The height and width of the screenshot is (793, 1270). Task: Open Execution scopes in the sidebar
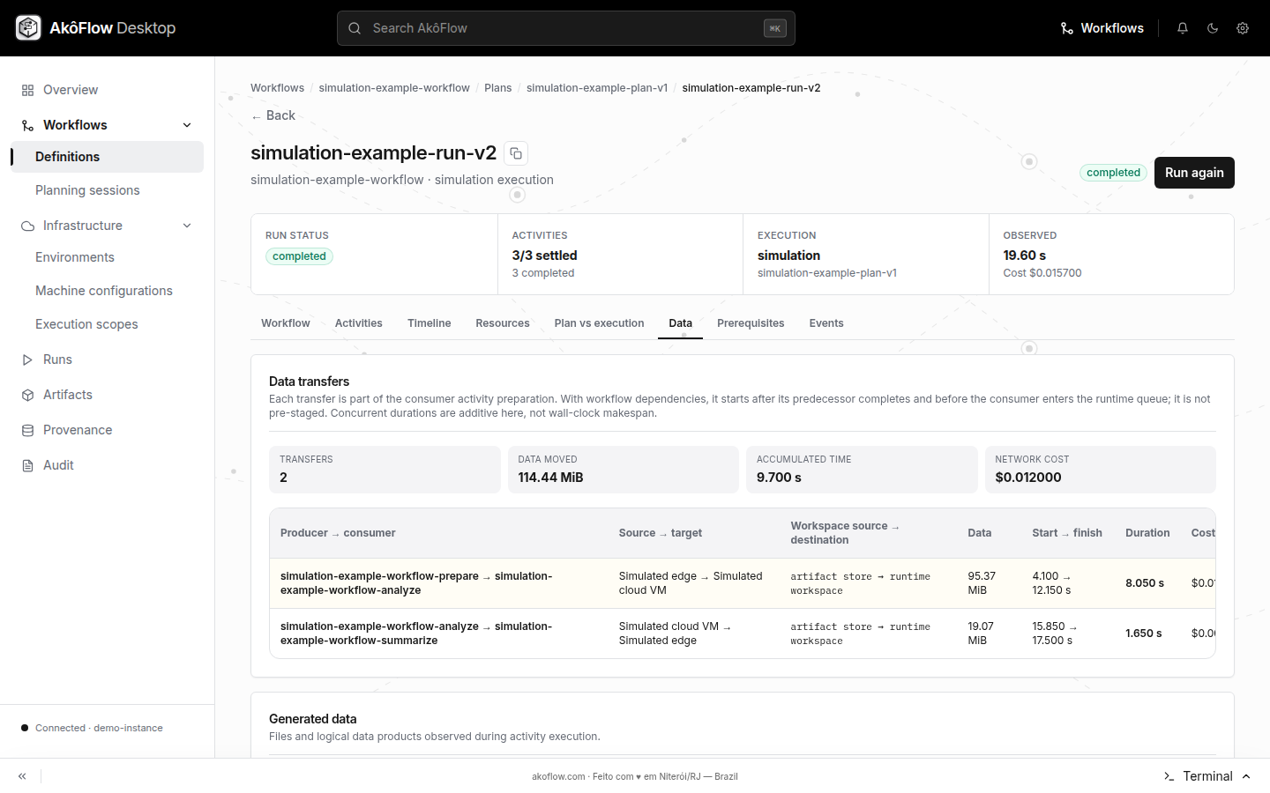(107, 324)
